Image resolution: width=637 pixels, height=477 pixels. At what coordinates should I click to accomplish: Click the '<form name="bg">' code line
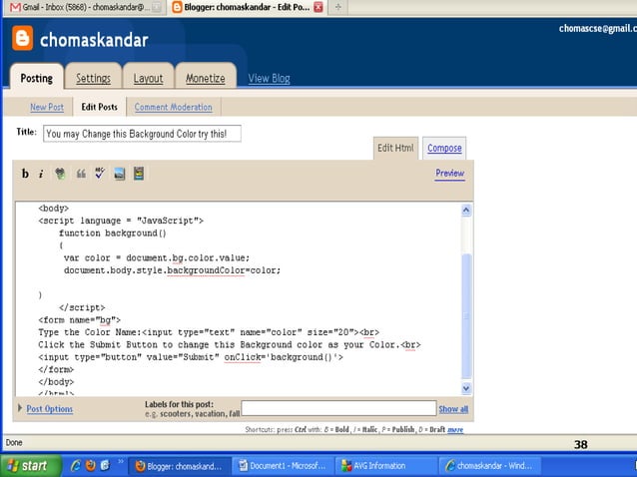point(79,320)
